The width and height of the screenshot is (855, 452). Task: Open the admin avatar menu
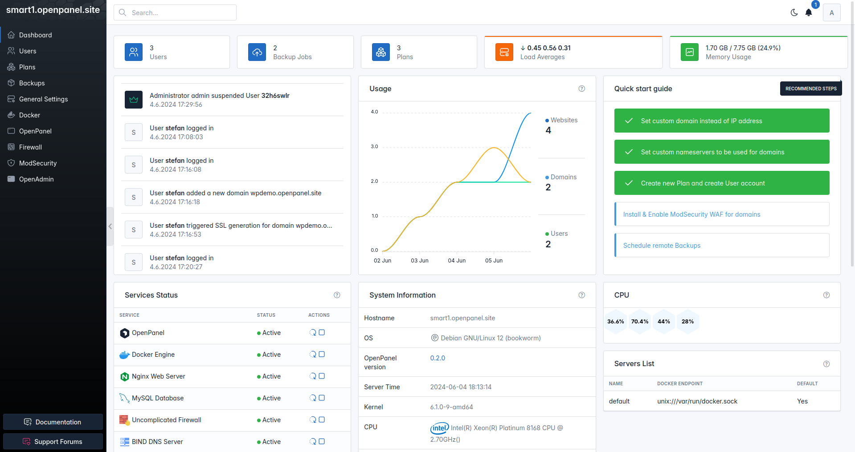click(831, 12)
